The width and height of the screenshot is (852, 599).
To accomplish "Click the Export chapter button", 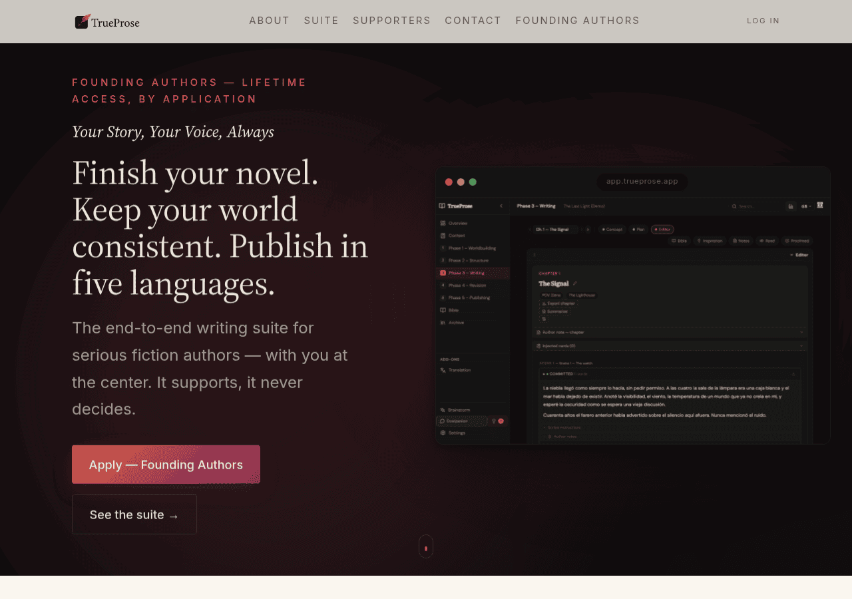I will point(558,303).
